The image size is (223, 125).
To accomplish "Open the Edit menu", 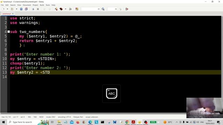I will 7,5.
